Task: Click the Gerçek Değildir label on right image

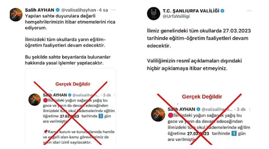Action: click(202, 97)
